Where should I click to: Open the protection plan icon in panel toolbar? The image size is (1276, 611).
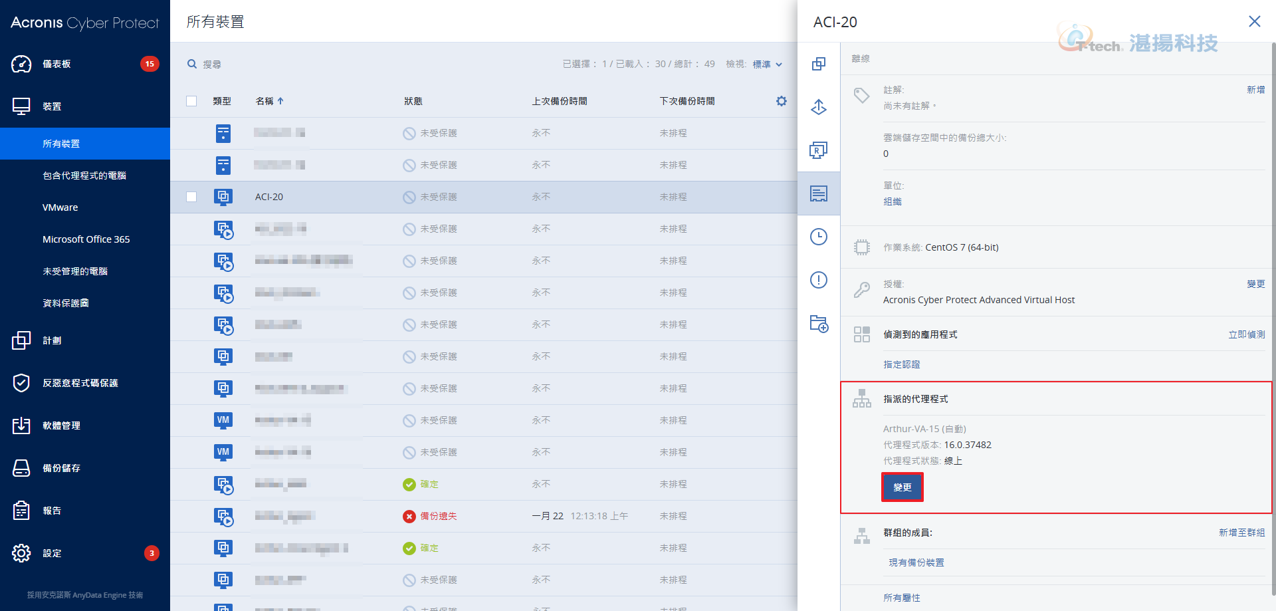click(x=819, y=64)
